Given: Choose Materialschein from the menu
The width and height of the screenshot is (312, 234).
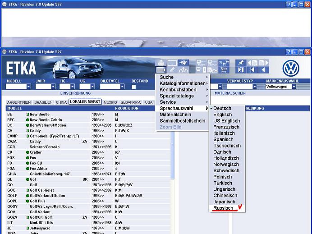Looking at the screenshot, I should point(182,115).
